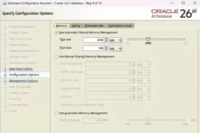The height and width of the screenshot is (133, 200).
Task: Select Use Automatic Memory Management option
Action: (x=56, y=113)
